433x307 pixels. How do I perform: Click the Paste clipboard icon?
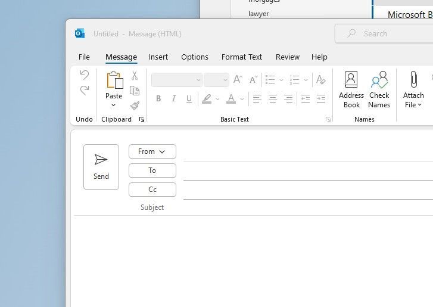[x=115, y=80]
